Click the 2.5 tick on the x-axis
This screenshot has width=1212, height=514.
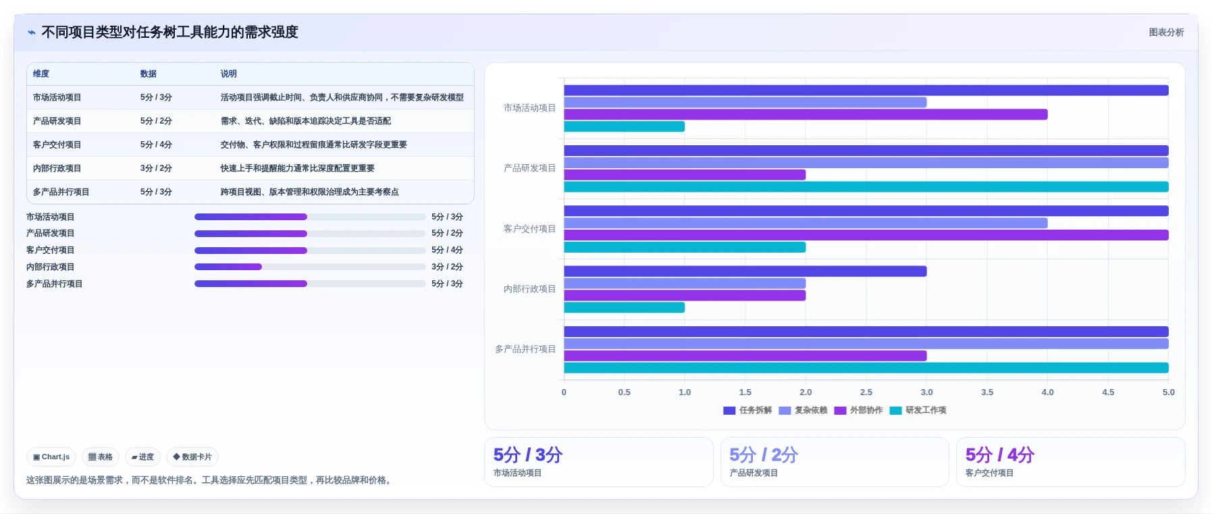tap(866, 392)
